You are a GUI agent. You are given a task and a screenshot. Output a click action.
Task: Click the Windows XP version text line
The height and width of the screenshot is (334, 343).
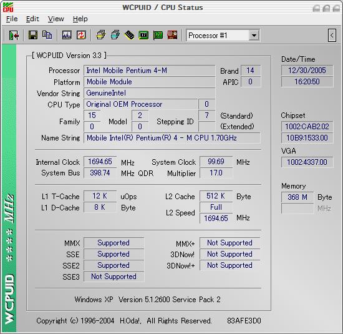click(x=147, y=300)
